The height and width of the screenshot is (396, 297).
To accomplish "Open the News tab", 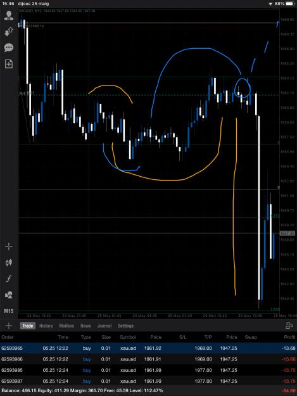I will click(x=85, y=326).
